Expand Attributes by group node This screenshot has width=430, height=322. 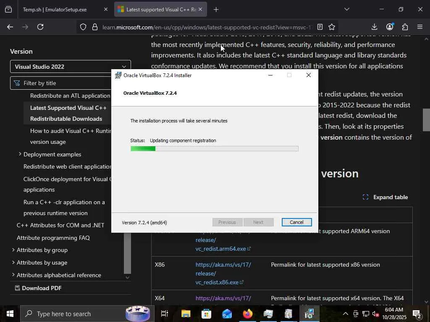[x=13, y=250]
